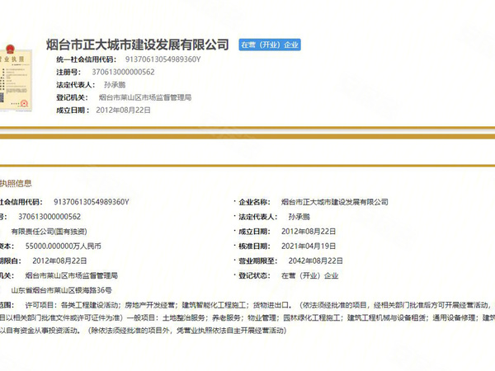The height and width of the screenshot is (371, 495).
Task: Click company type 有限责任公司(国有独资)
Action: tap(49, 232)
